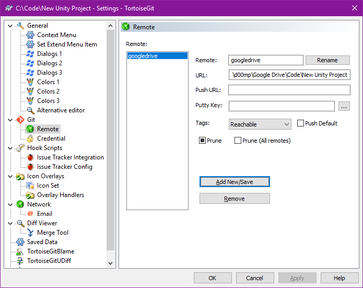Click the Push URL input field

click(289, 90)
